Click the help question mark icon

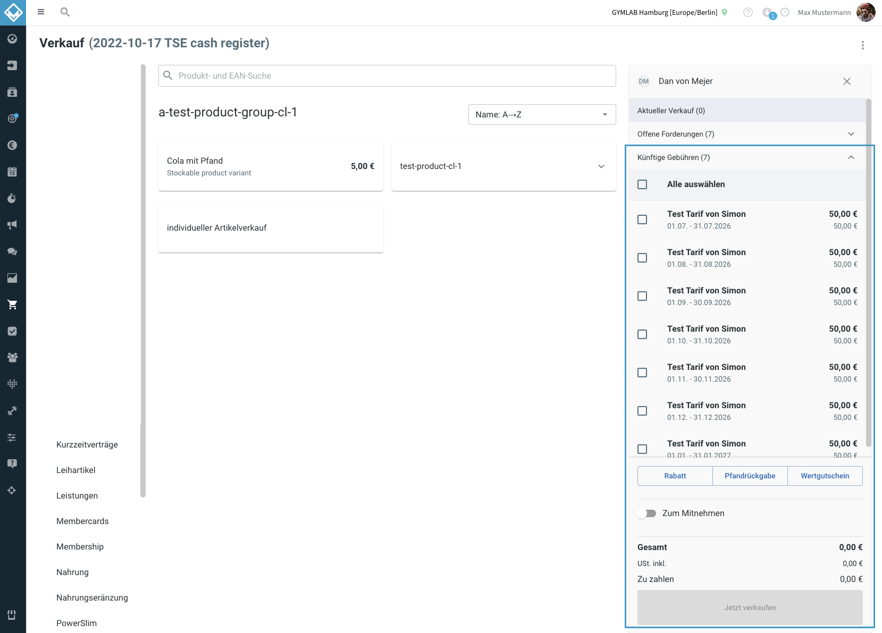coord(747,12)
